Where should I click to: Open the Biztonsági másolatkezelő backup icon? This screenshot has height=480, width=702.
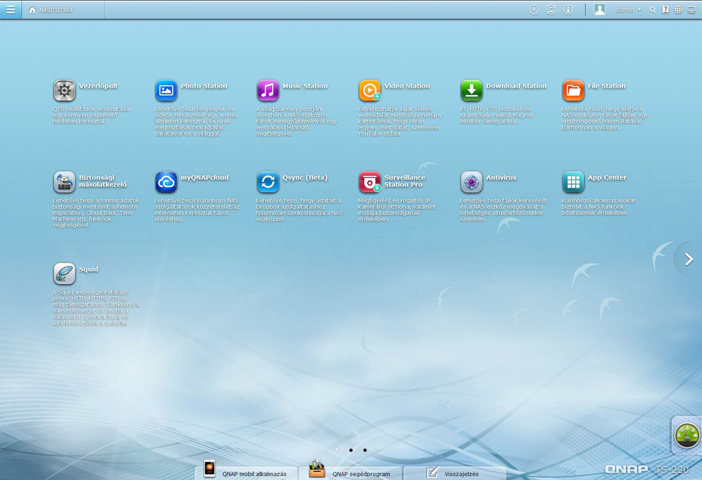(x=64, y=182)
